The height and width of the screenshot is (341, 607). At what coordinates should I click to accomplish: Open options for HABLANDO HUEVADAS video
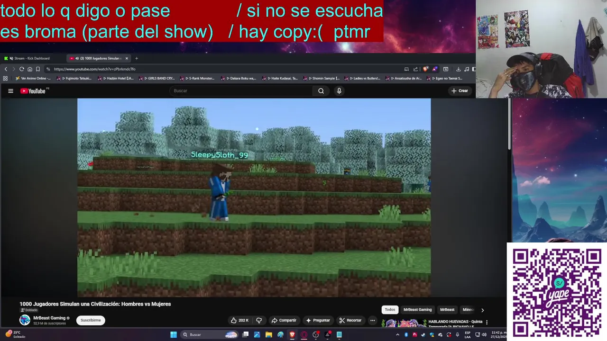click(x=487, y=323)
